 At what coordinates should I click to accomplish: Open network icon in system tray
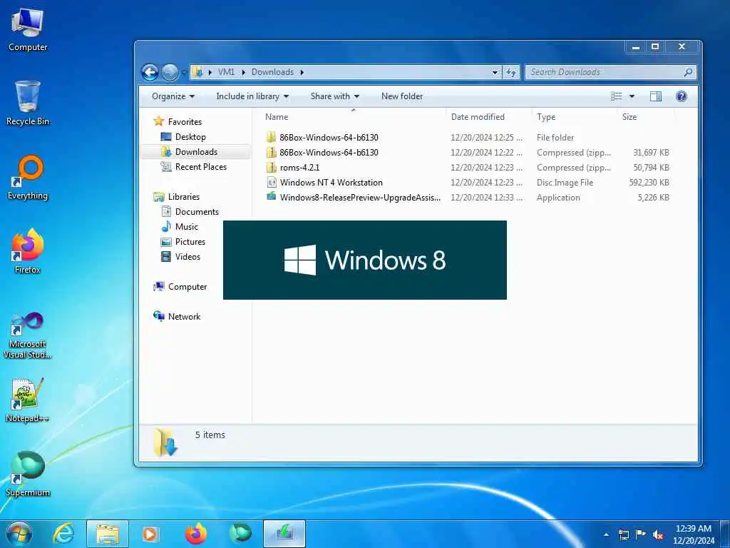[x=623, y=534]
